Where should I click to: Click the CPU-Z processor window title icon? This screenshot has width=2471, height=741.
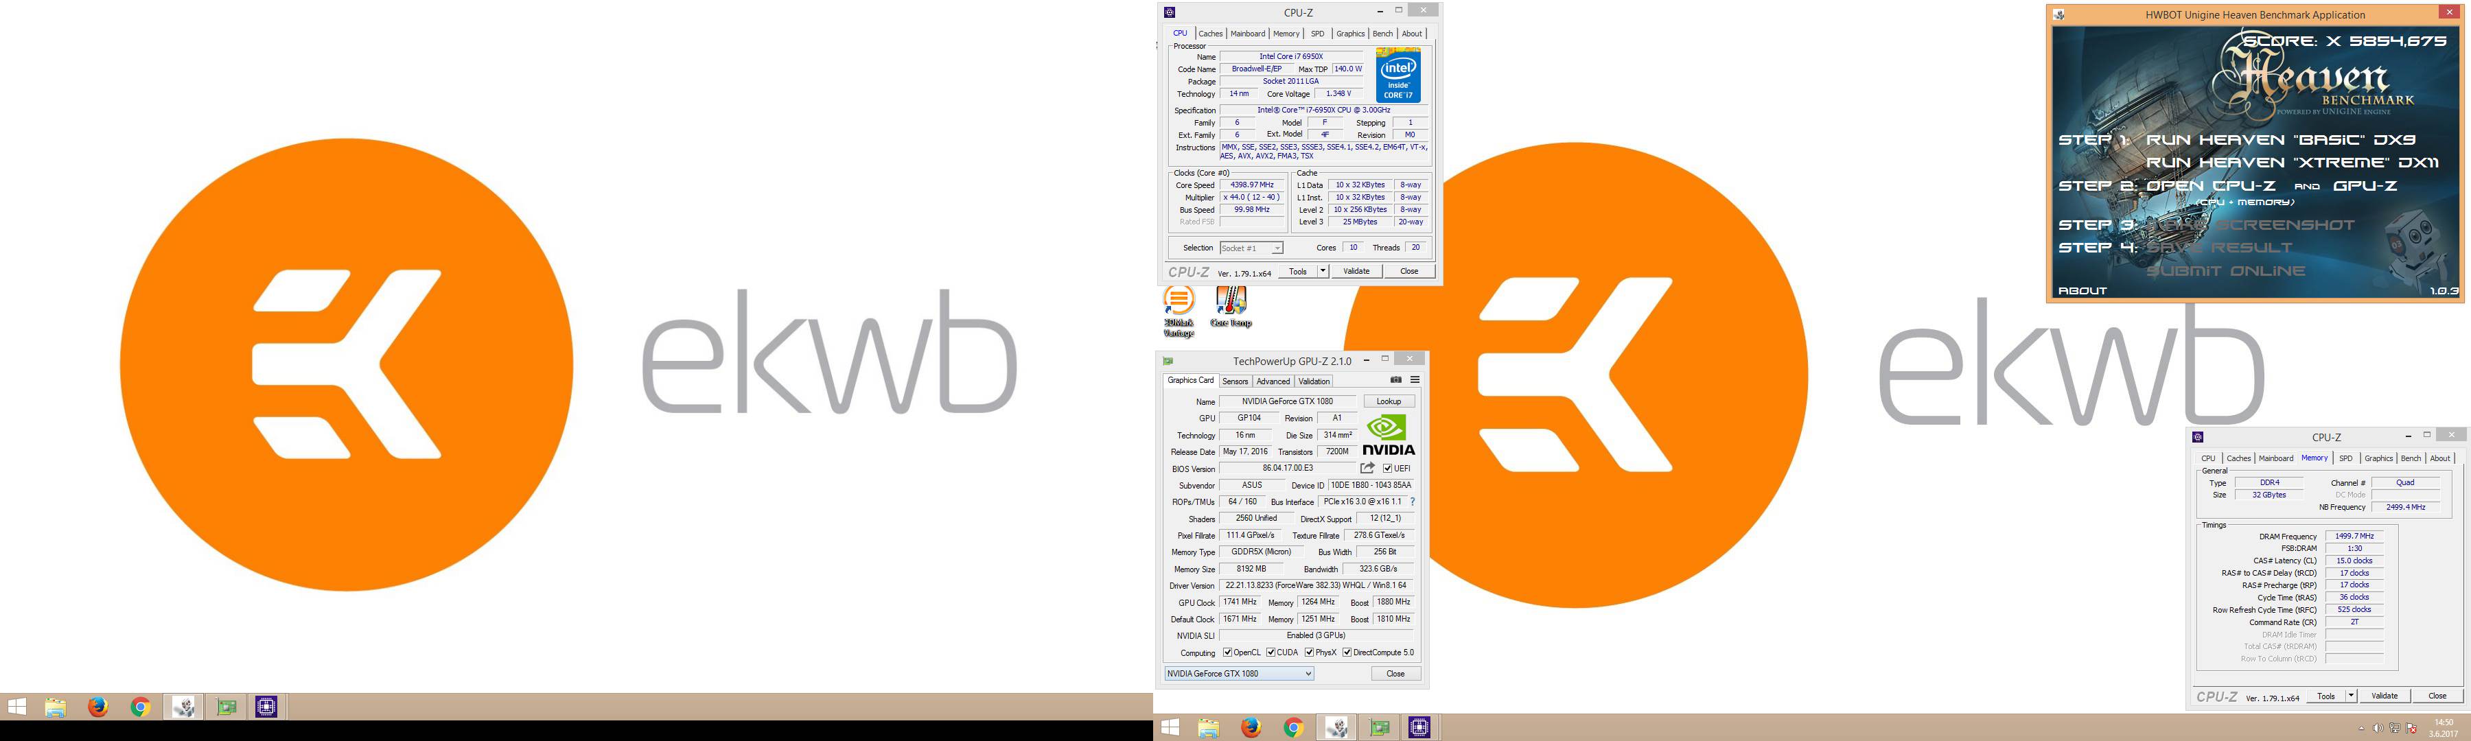(x=1170, y=12)
